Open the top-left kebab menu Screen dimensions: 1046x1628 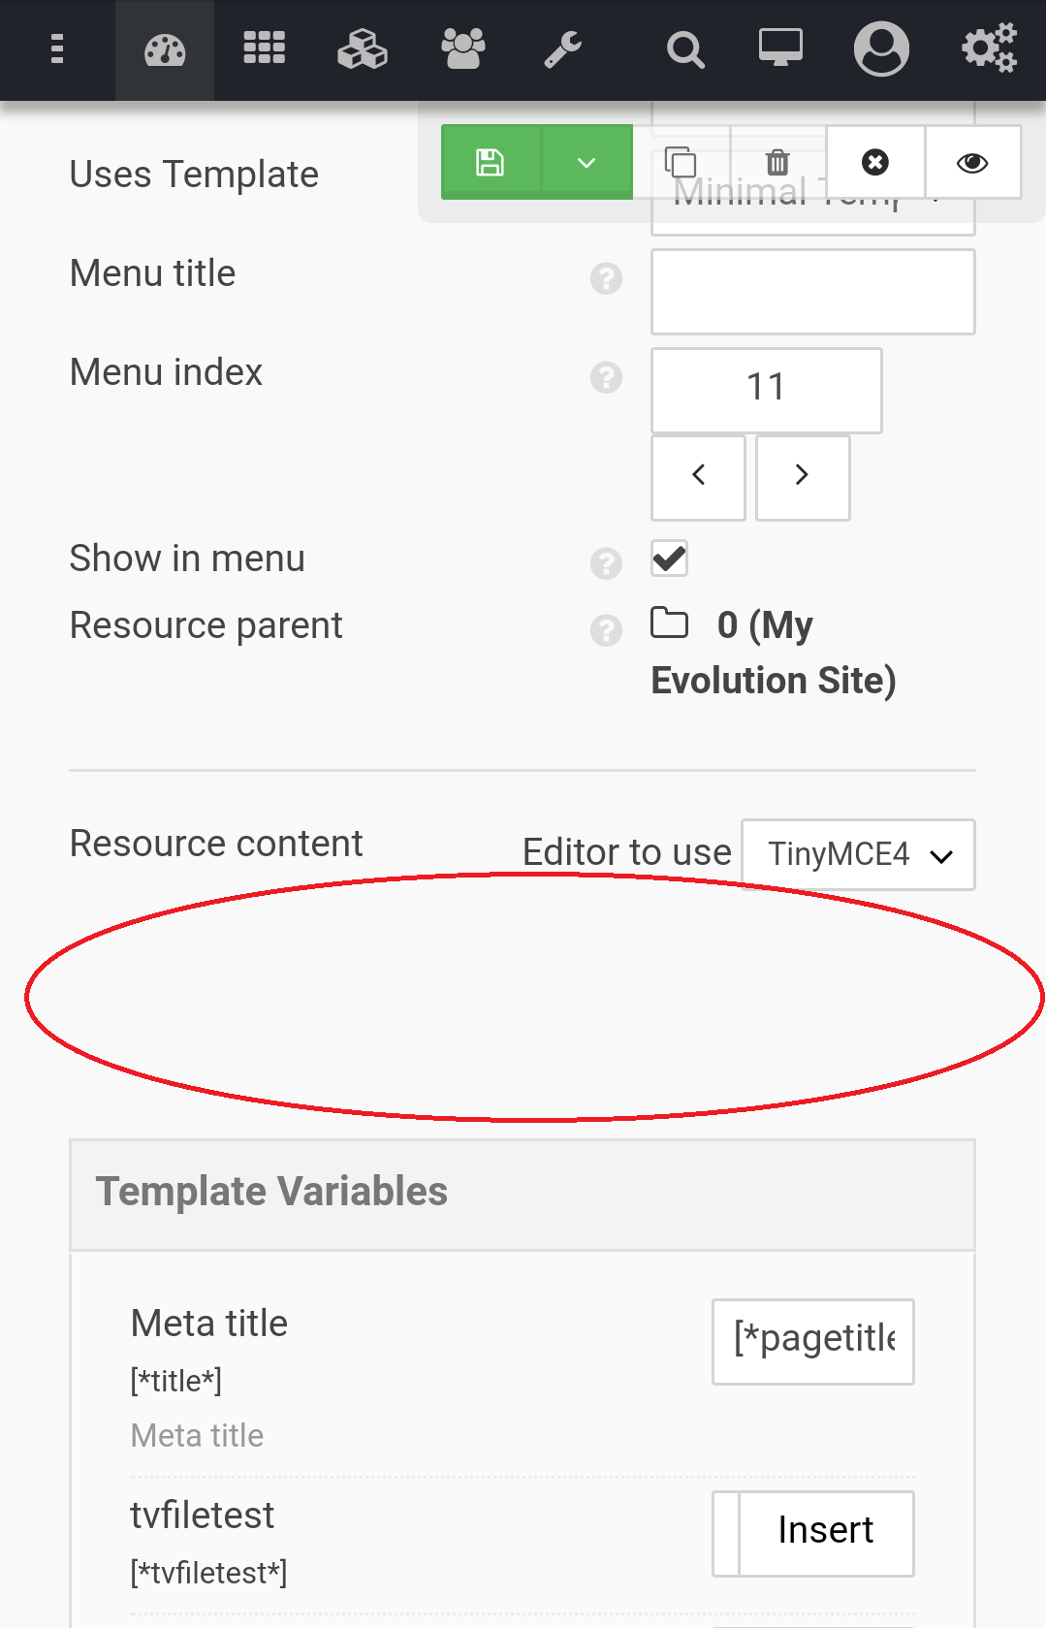click(x=57, y=49)
